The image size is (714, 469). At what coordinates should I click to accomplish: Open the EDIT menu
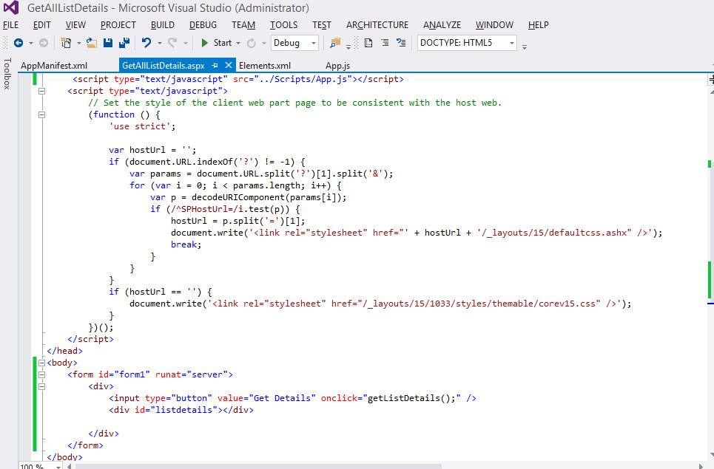point(42,25)
